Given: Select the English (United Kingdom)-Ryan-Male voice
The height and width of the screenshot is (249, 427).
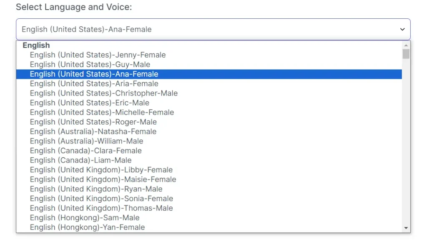Looking at the screenshot, I should click(x=96, y=189).
